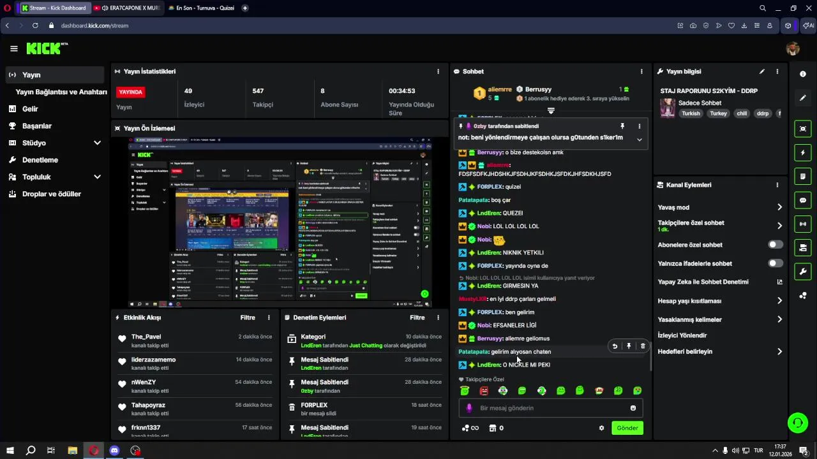This screenshot has height=459, width=817.
Task: Pin the Patatapata message with pin icon
Action: pos(629,346)
